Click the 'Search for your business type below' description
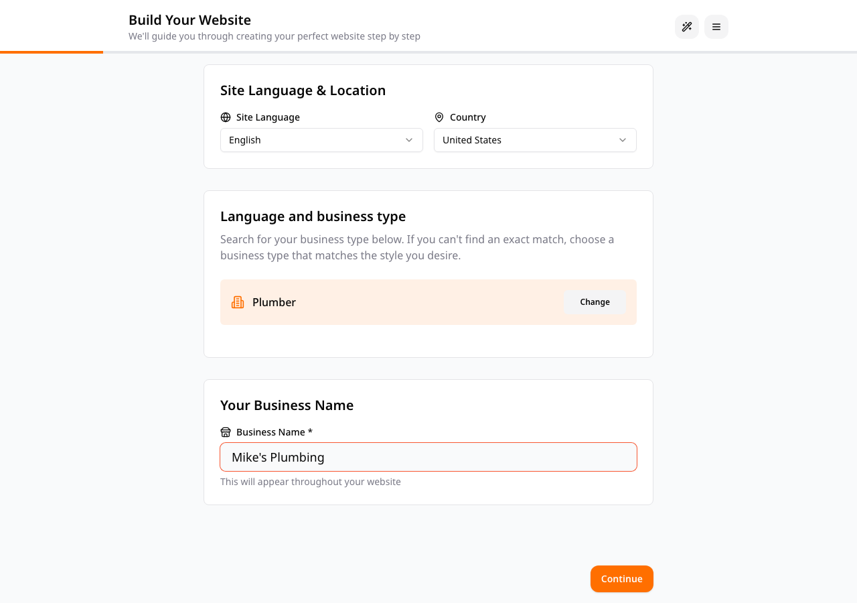Screen dimensions: 857x603 [417, 247]
